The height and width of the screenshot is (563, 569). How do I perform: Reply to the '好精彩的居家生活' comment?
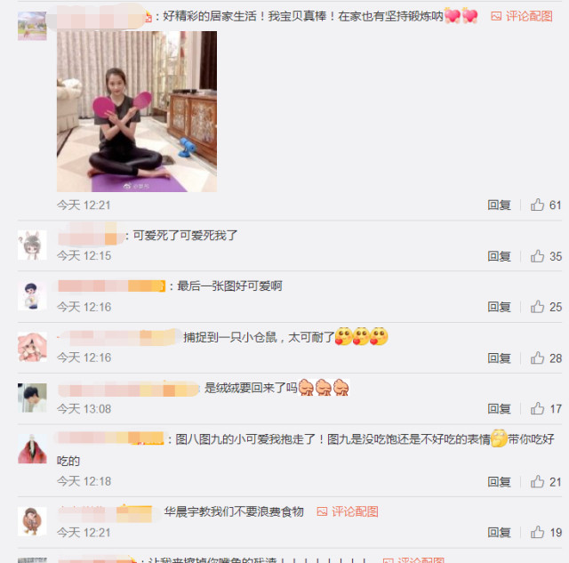(x=499, y=205)
